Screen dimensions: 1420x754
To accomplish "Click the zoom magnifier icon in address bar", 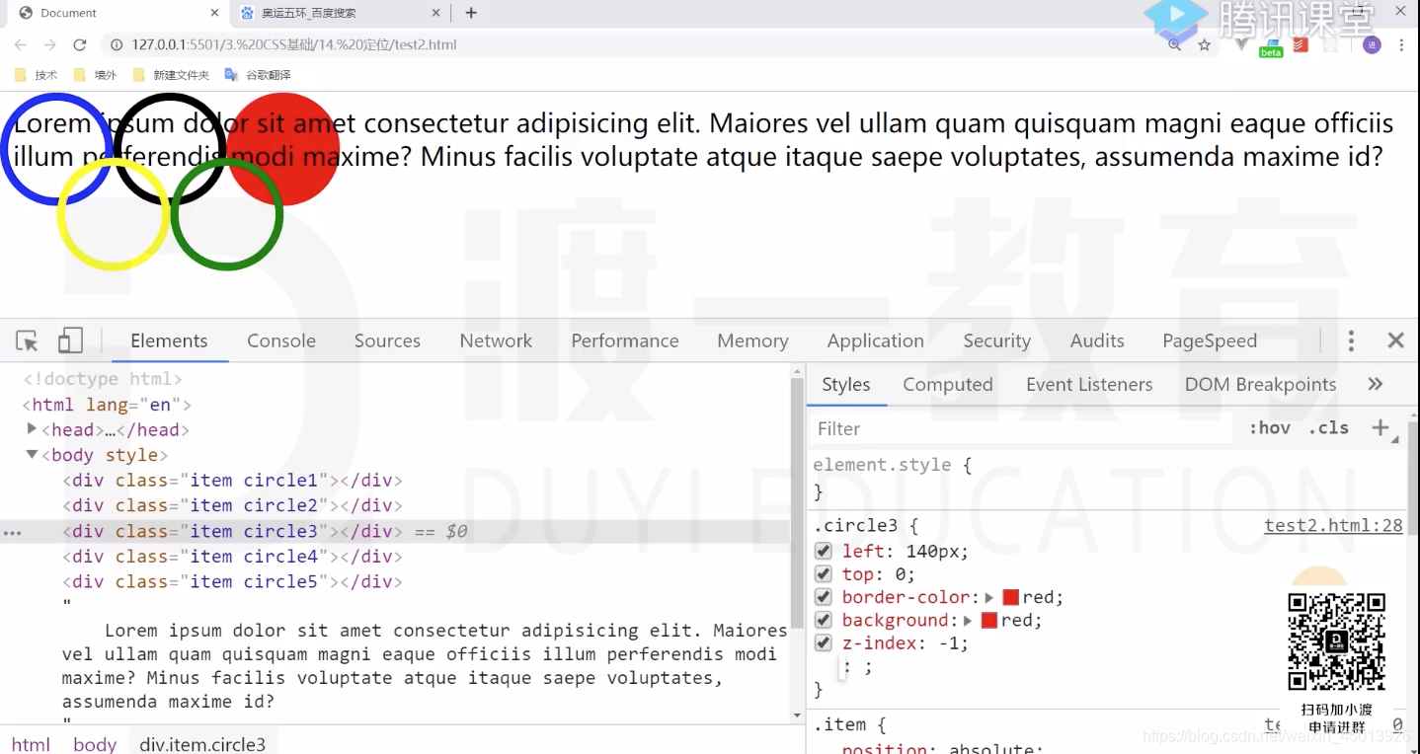I will pos(1174,45).
